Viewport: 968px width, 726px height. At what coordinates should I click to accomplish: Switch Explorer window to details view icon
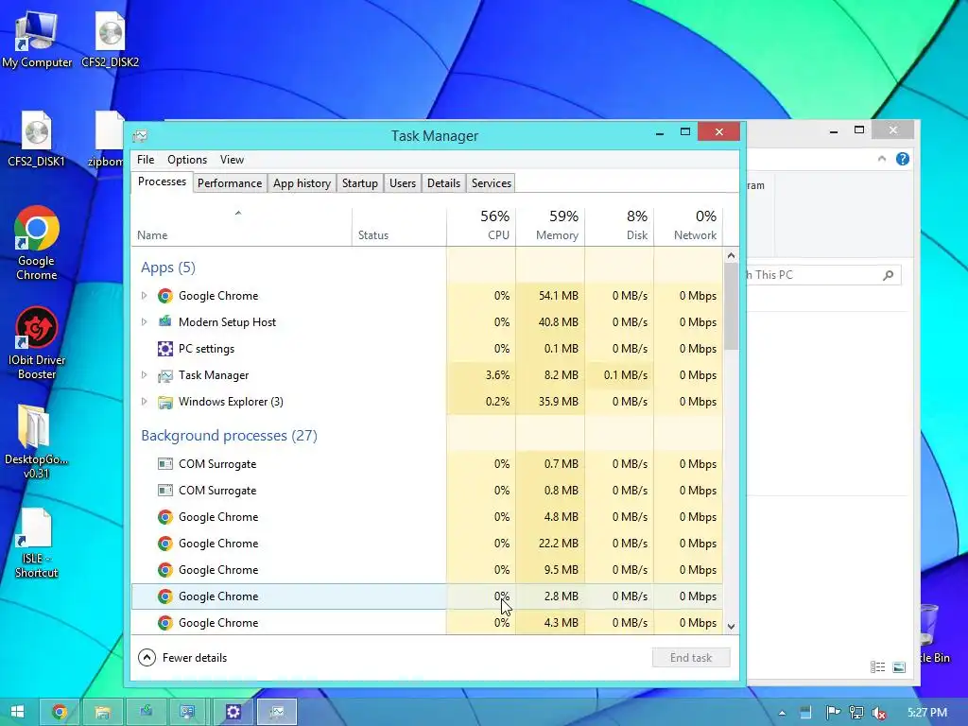tap(878, 666)
